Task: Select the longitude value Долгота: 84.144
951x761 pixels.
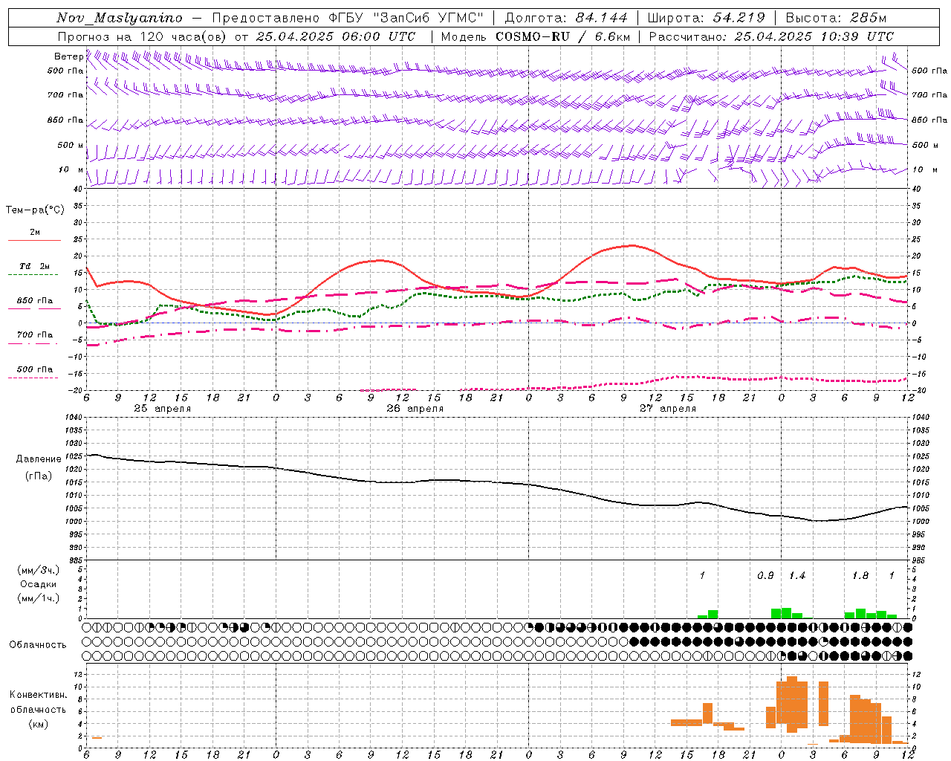Action: [566, 18]
